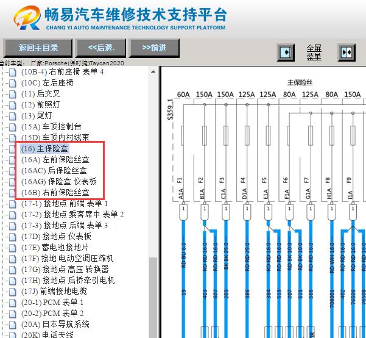Click document icon beside (20-2) PCM 表单 2
The image size is (366, 338).
(13, 314)
